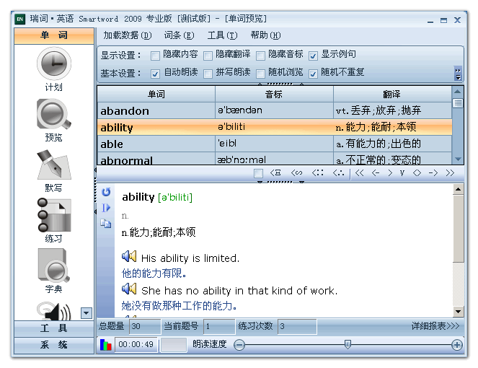The height and width of the screenshot is (368, 478).
Task: Open the 练习 (Practice) sidebar icon
Action: click(53, 216)
